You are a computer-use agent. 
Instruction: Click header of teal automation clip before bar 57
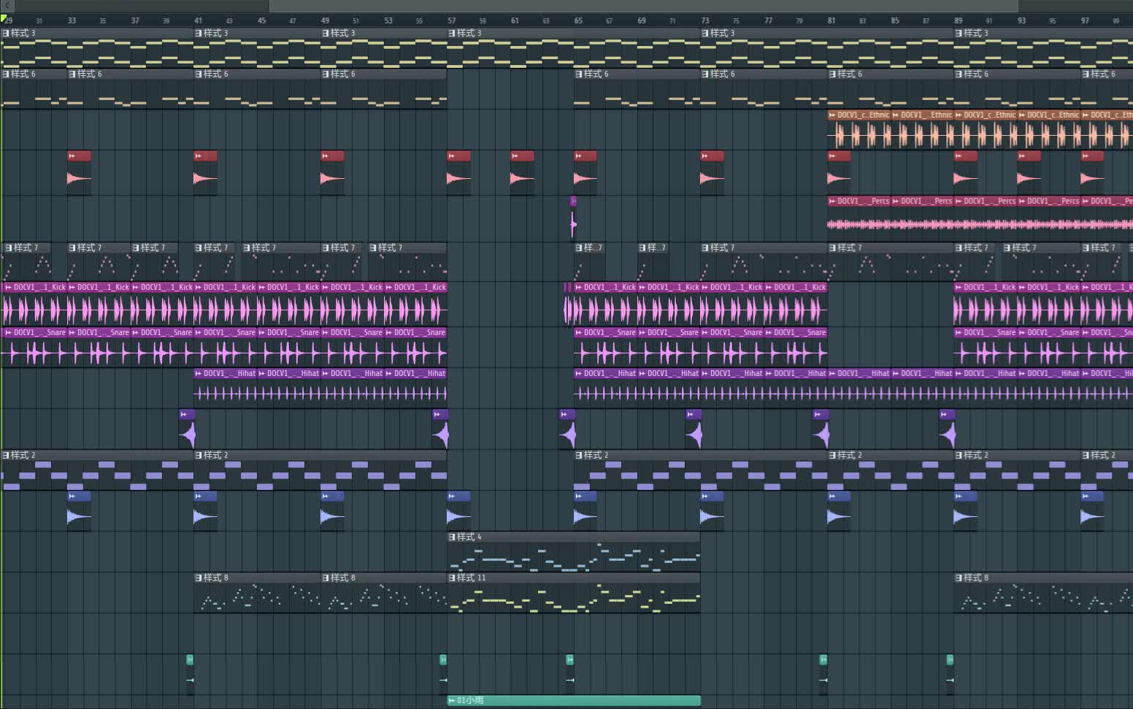pyautogui.click(x=443, y=659)
